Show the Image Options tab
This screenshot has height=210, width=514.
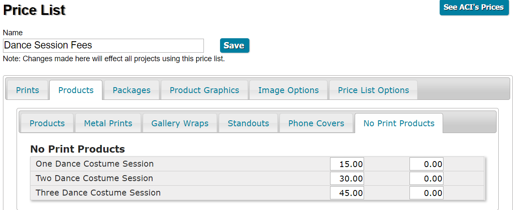pyautogui.click(x=288, y=90)
